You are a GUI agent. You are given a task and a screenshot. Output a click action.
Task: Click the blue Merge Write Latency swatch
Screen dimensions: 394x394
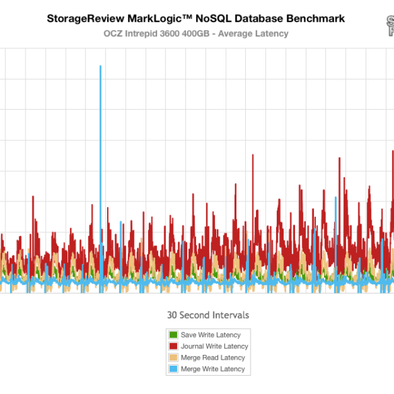tap(173, 368)
